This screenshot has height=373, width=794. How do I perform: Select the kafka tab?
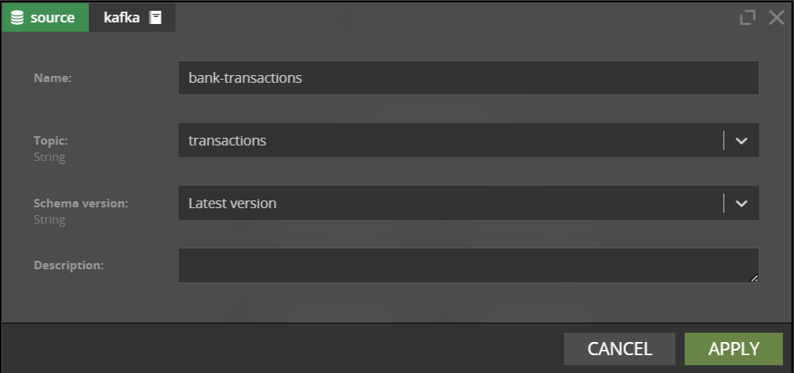(x=132, y=18)
